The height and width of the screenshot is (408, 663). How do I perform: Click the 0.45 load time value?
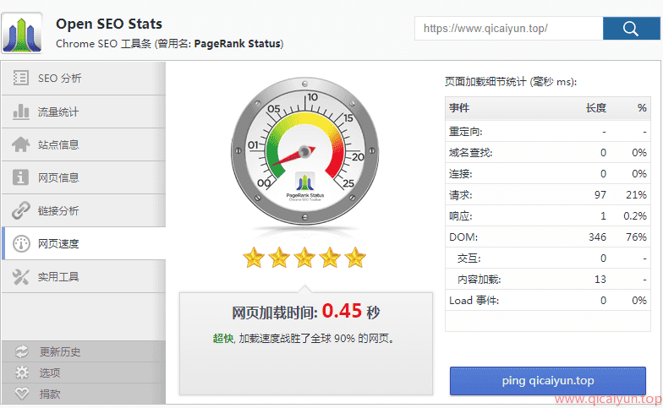(342, 311)
